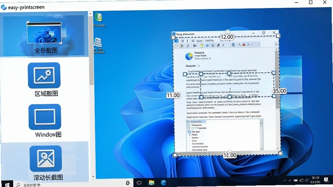Click the microphone icon in taskbar search

tap(128, 183)
